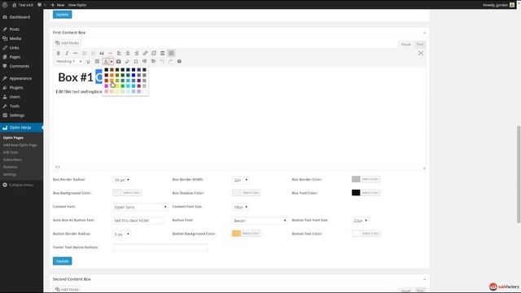Apply strikethrough in First Content Box toolbar
This screenshot has height=293, width=521.
tap(76, 53)
